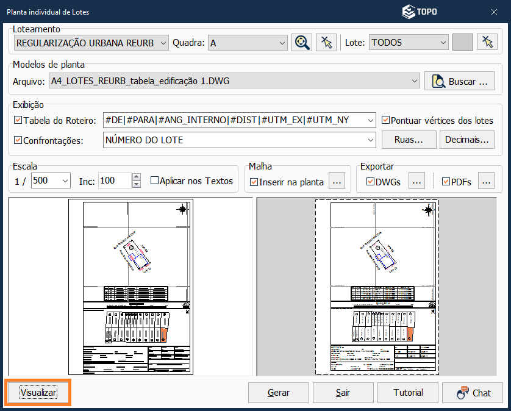Enable Aplicar nos Textos checkbox
This screenshot has width=511, height=411.
click(x=154, y=180)
